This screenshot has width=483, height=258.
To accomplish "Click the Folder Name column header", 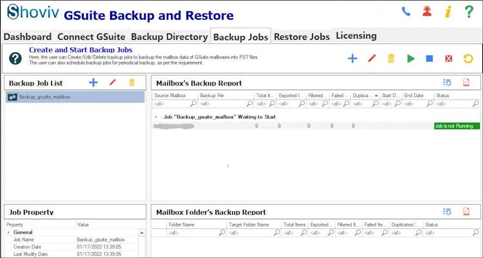I will [x=196, y=225].
